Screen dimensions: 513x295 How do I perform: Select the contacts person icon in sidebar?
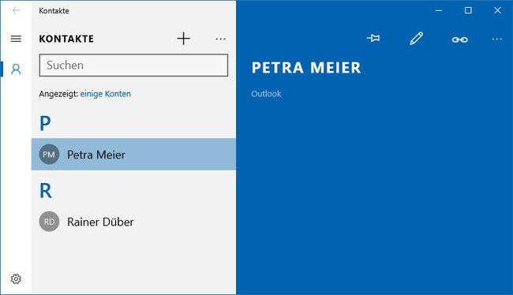click(x=16, y=69)
